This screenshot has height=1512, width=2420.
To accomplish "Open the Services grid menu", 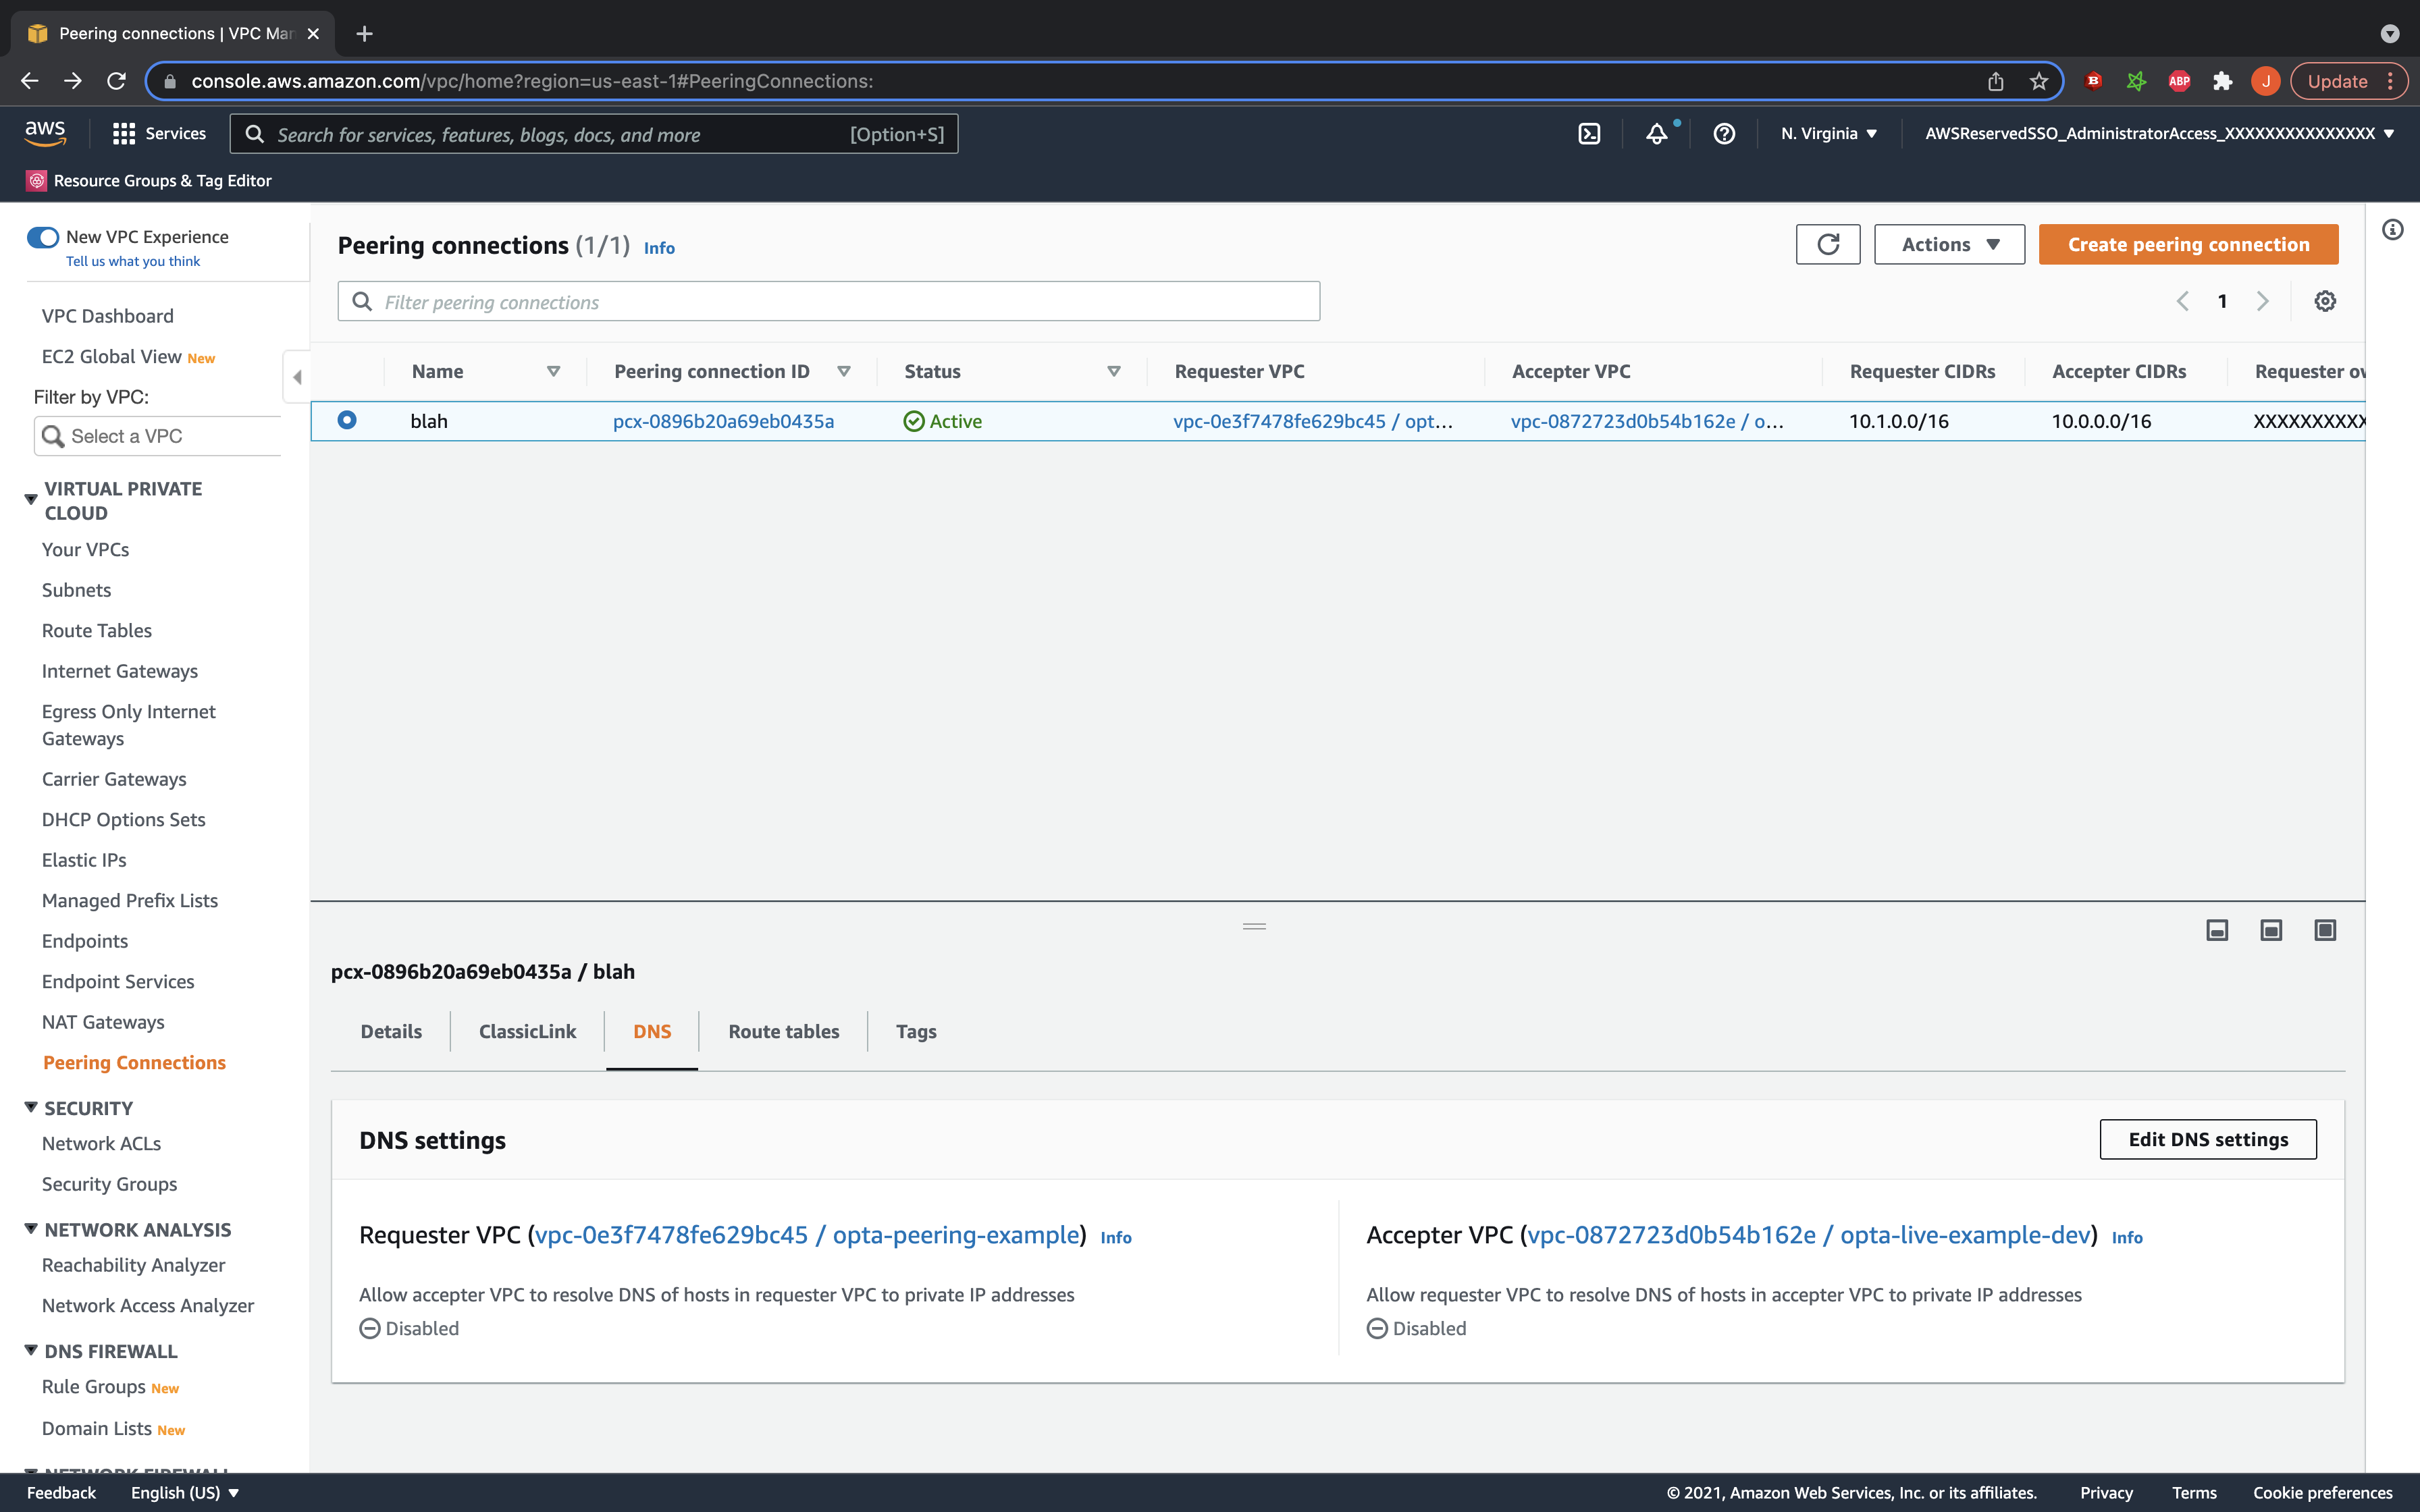I will tap(159, 134).
